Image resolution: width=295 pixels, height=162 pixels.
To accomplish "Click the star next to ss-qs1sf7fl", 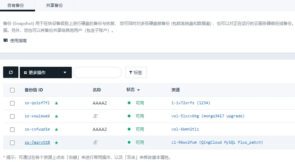I will (57, 103).
